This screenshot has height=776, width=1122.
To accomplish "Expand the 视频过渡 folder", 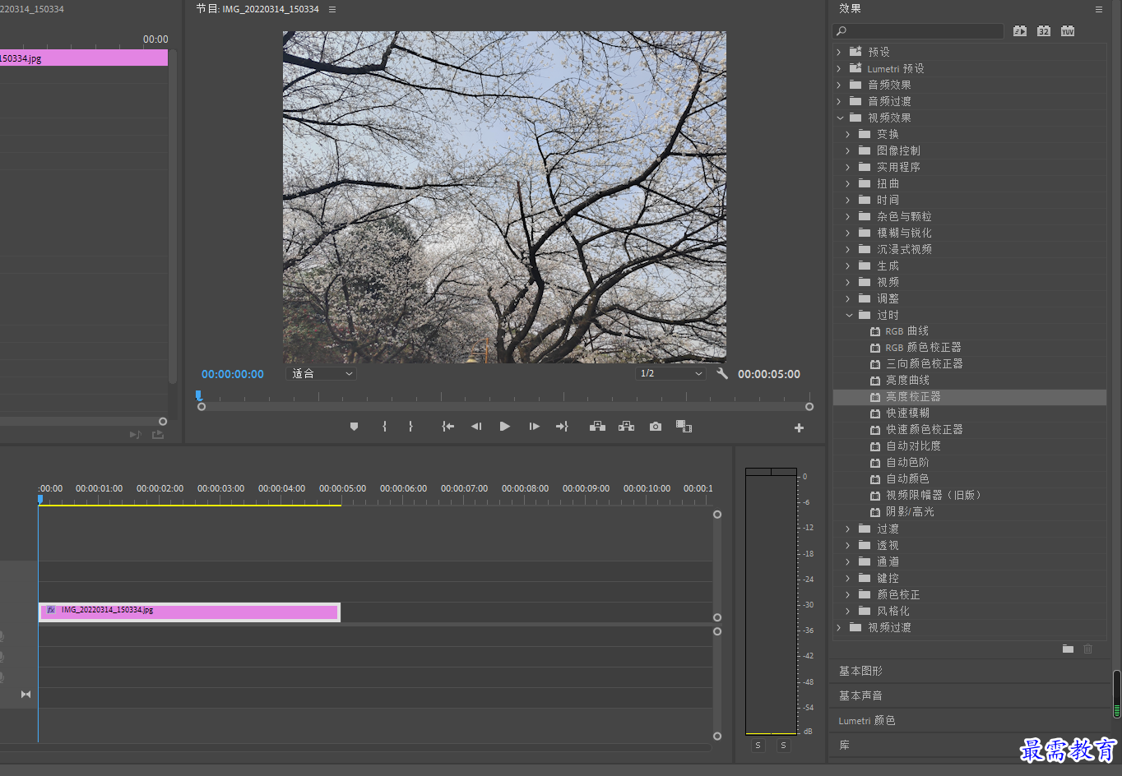I will coord(839,627).
